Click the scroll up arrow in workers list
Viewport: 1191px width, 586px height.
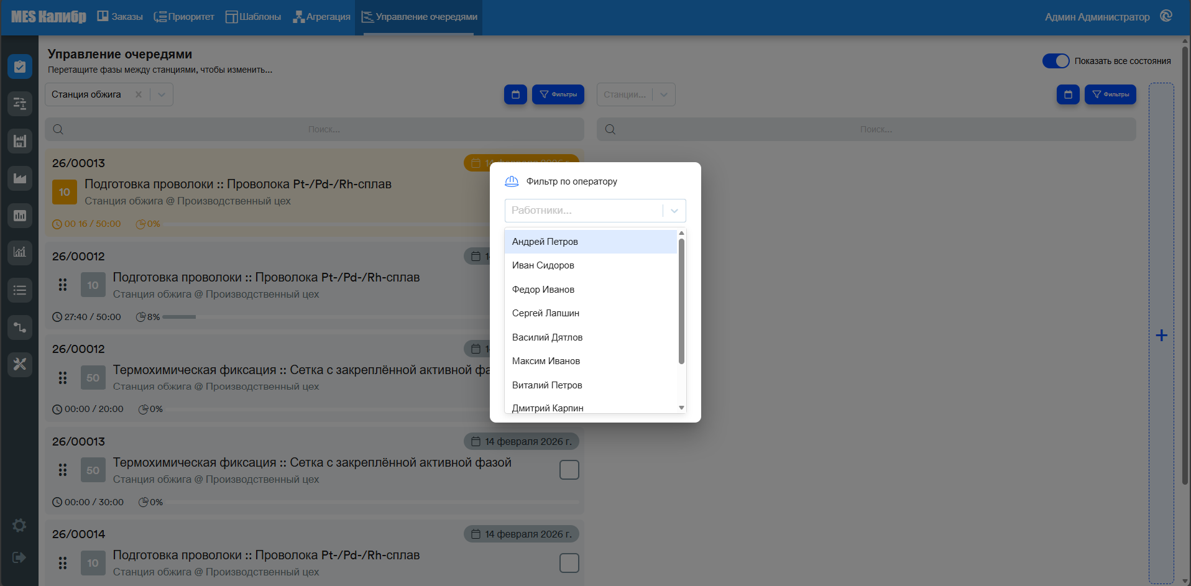681,233
